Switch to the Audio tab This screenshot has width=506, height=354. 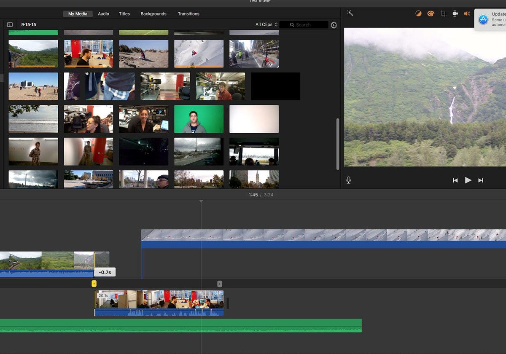pyautogui.click(x=104, y=14)
